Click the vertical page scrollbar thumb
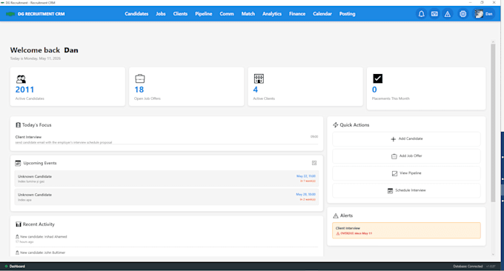The width and height of the screenshot is (504, 271). click(x=493, y=123)
